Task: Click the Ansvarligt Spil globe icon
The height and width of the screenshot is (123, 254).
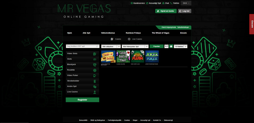Action: tap(147, 3)
